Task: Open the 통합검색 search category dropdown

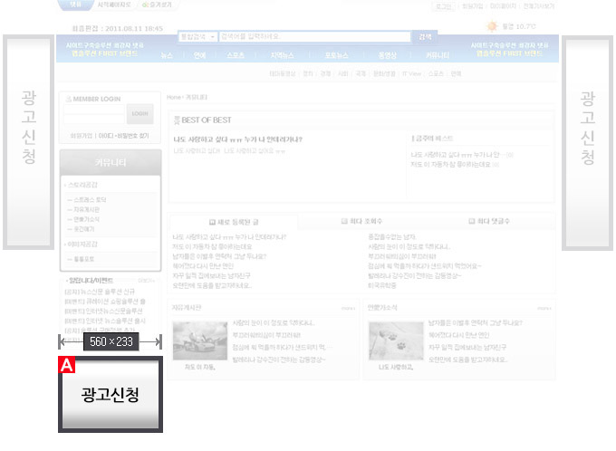Action: coord(196,36)
